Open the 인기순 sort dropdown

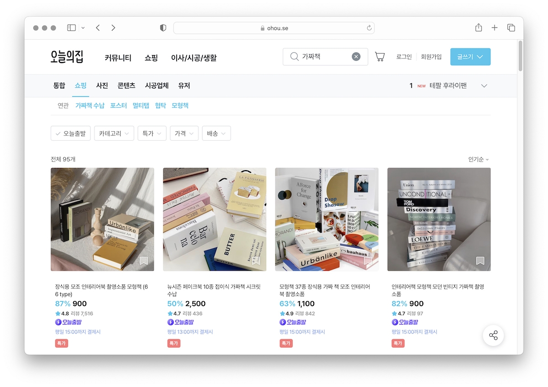478,160
